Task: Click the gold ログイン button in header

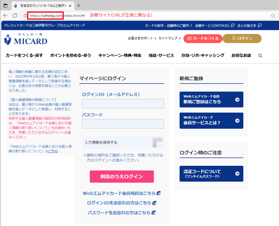Action: [242, 39]
